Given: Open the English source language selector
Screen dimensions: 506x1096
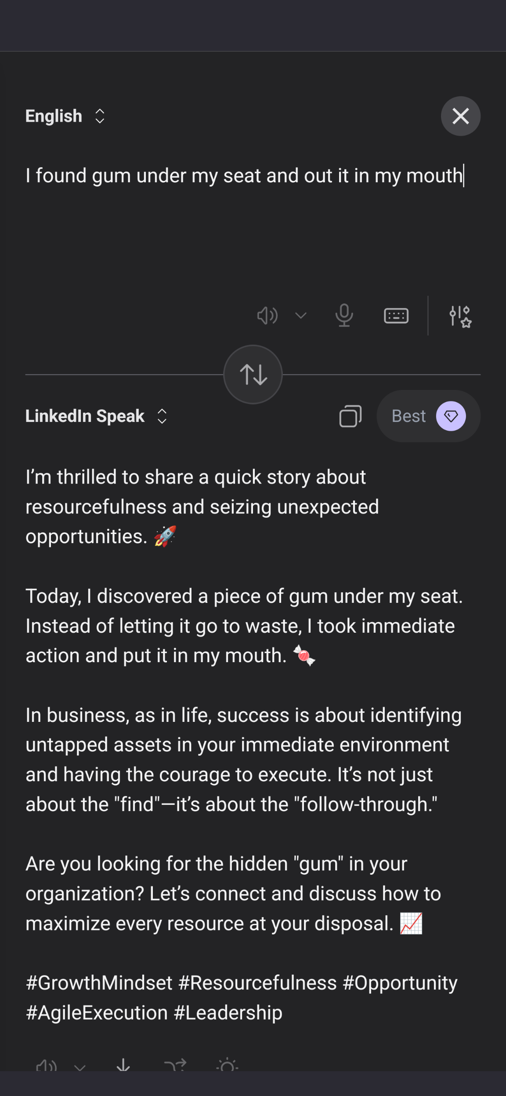Looking at the screenshot, I should 65,116.
